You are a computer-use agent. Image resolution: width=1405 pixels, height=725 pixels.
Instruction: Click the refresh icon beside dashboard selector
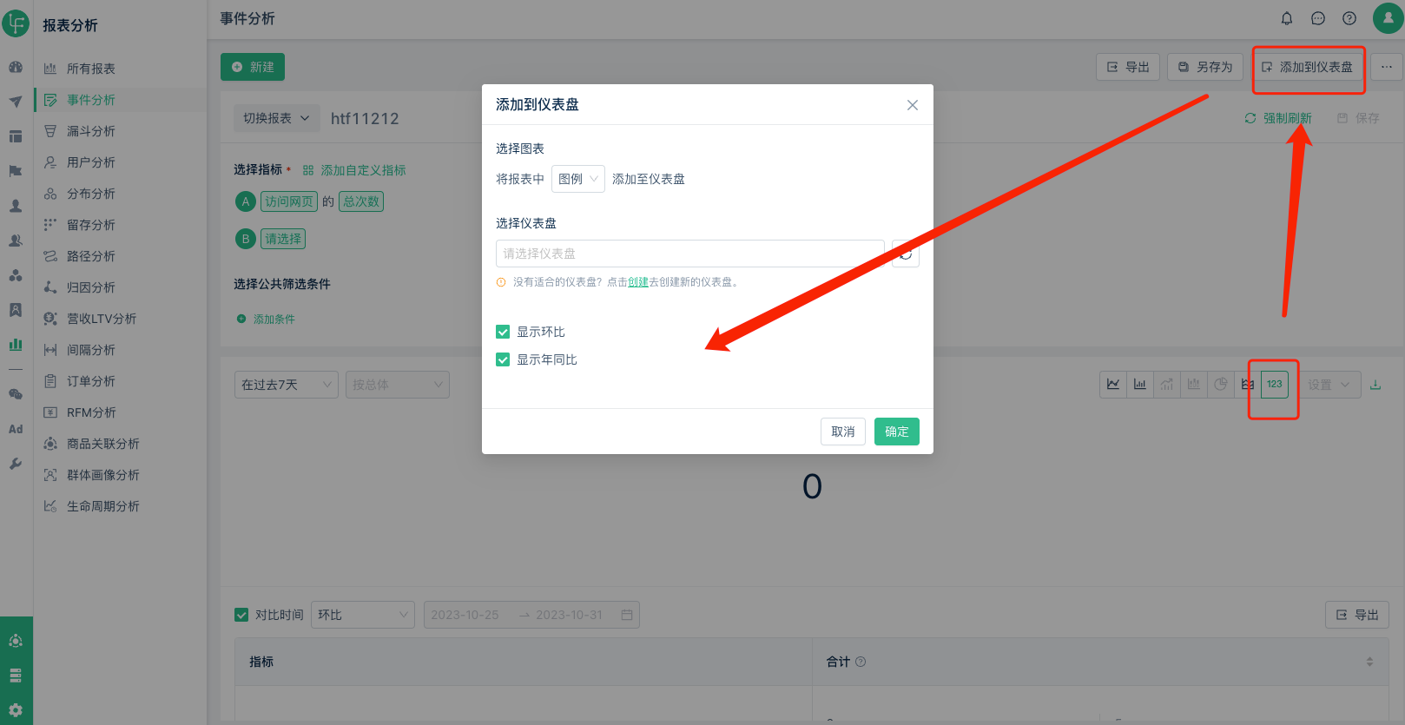[906, 254]
